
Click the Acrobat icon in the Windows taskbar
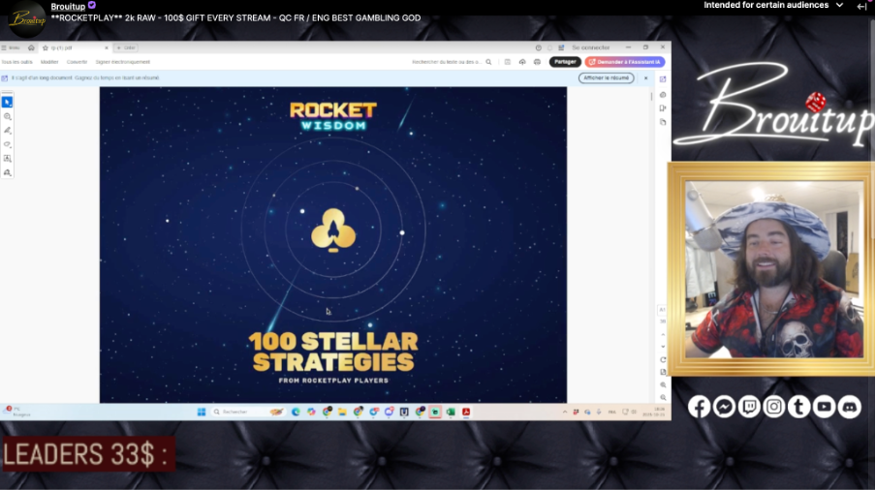[x=466, y=412]
